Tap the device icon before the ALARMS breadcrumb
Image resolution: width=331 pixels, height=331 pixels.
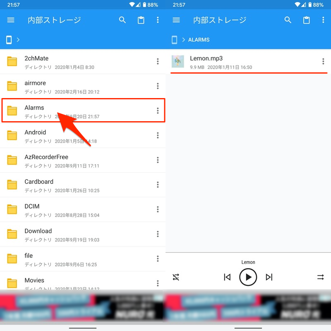(174, 40)
